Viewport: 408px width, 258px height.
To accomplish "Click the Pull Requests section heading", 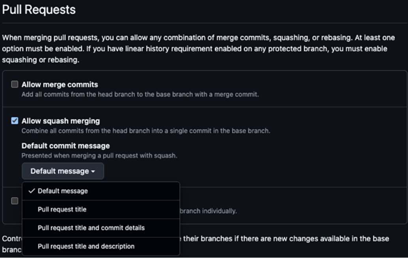I will pyautogui.click(x=39, y=9).
